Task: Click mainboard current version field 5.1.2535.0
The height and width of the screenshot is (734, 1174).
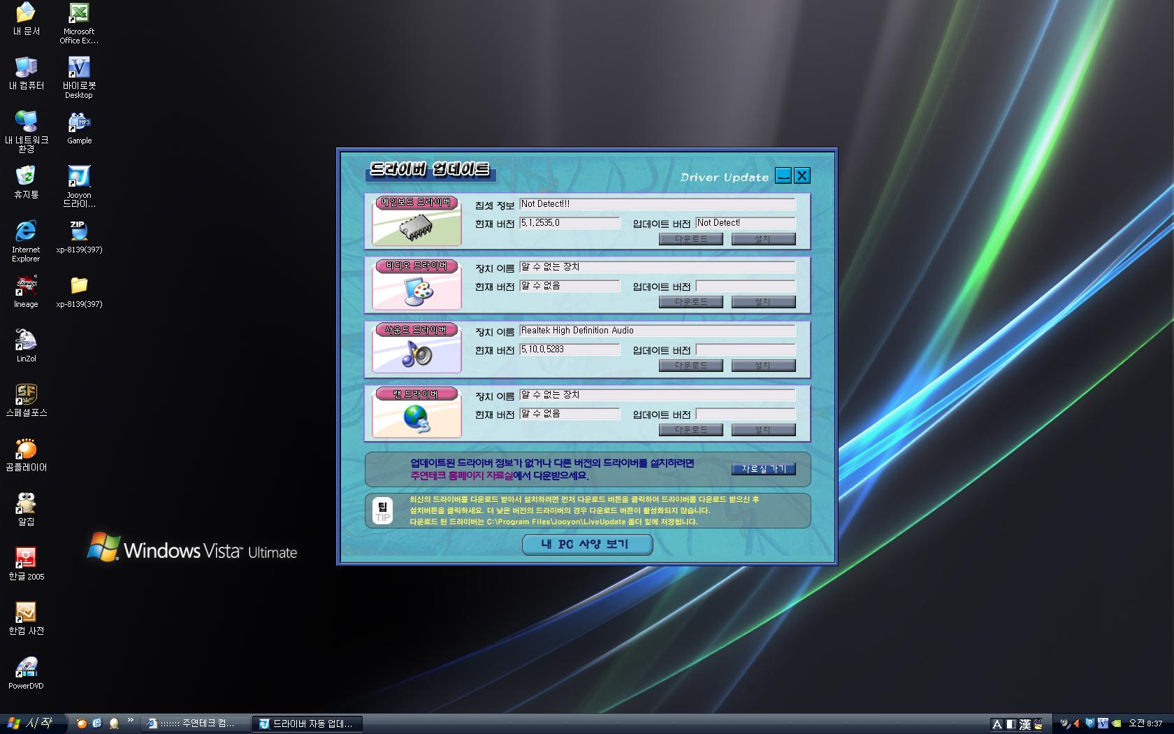Action: click(570, 223)
